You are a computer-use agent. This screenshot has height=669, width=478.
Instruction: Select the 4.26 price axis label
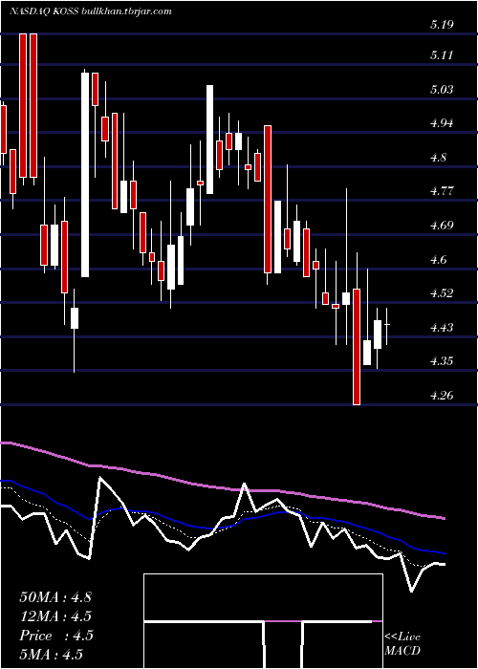(x=442, y=395)
